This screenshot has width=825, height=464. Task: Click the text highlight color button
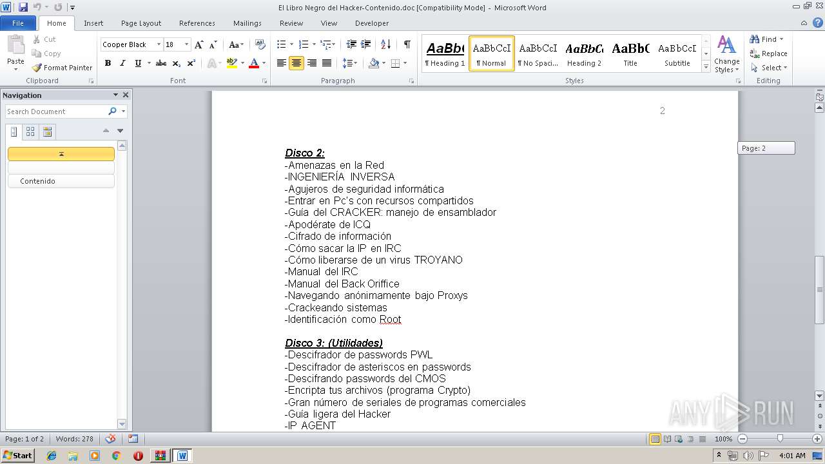(232, 63)
